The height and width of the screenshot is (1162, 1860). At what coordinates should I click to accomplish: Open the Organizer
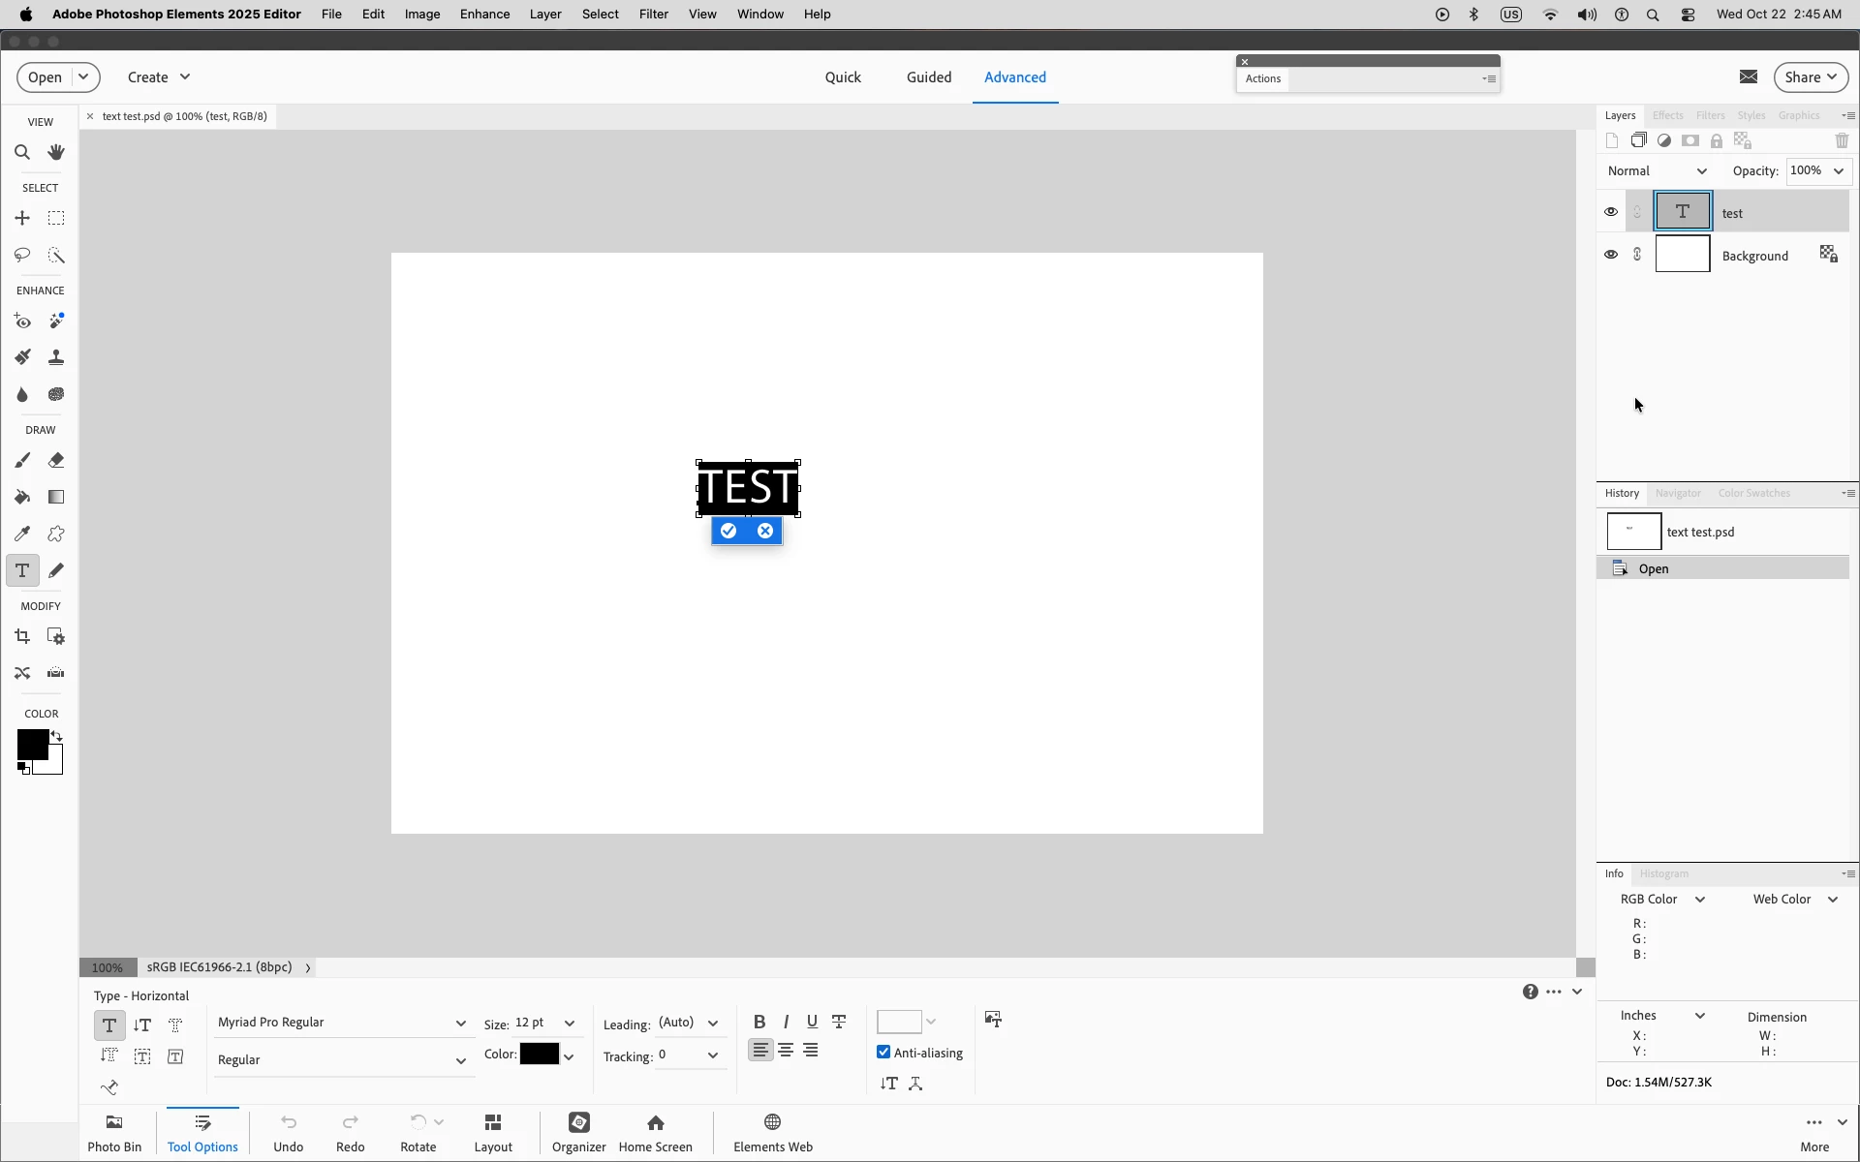tap(578, 1132)
